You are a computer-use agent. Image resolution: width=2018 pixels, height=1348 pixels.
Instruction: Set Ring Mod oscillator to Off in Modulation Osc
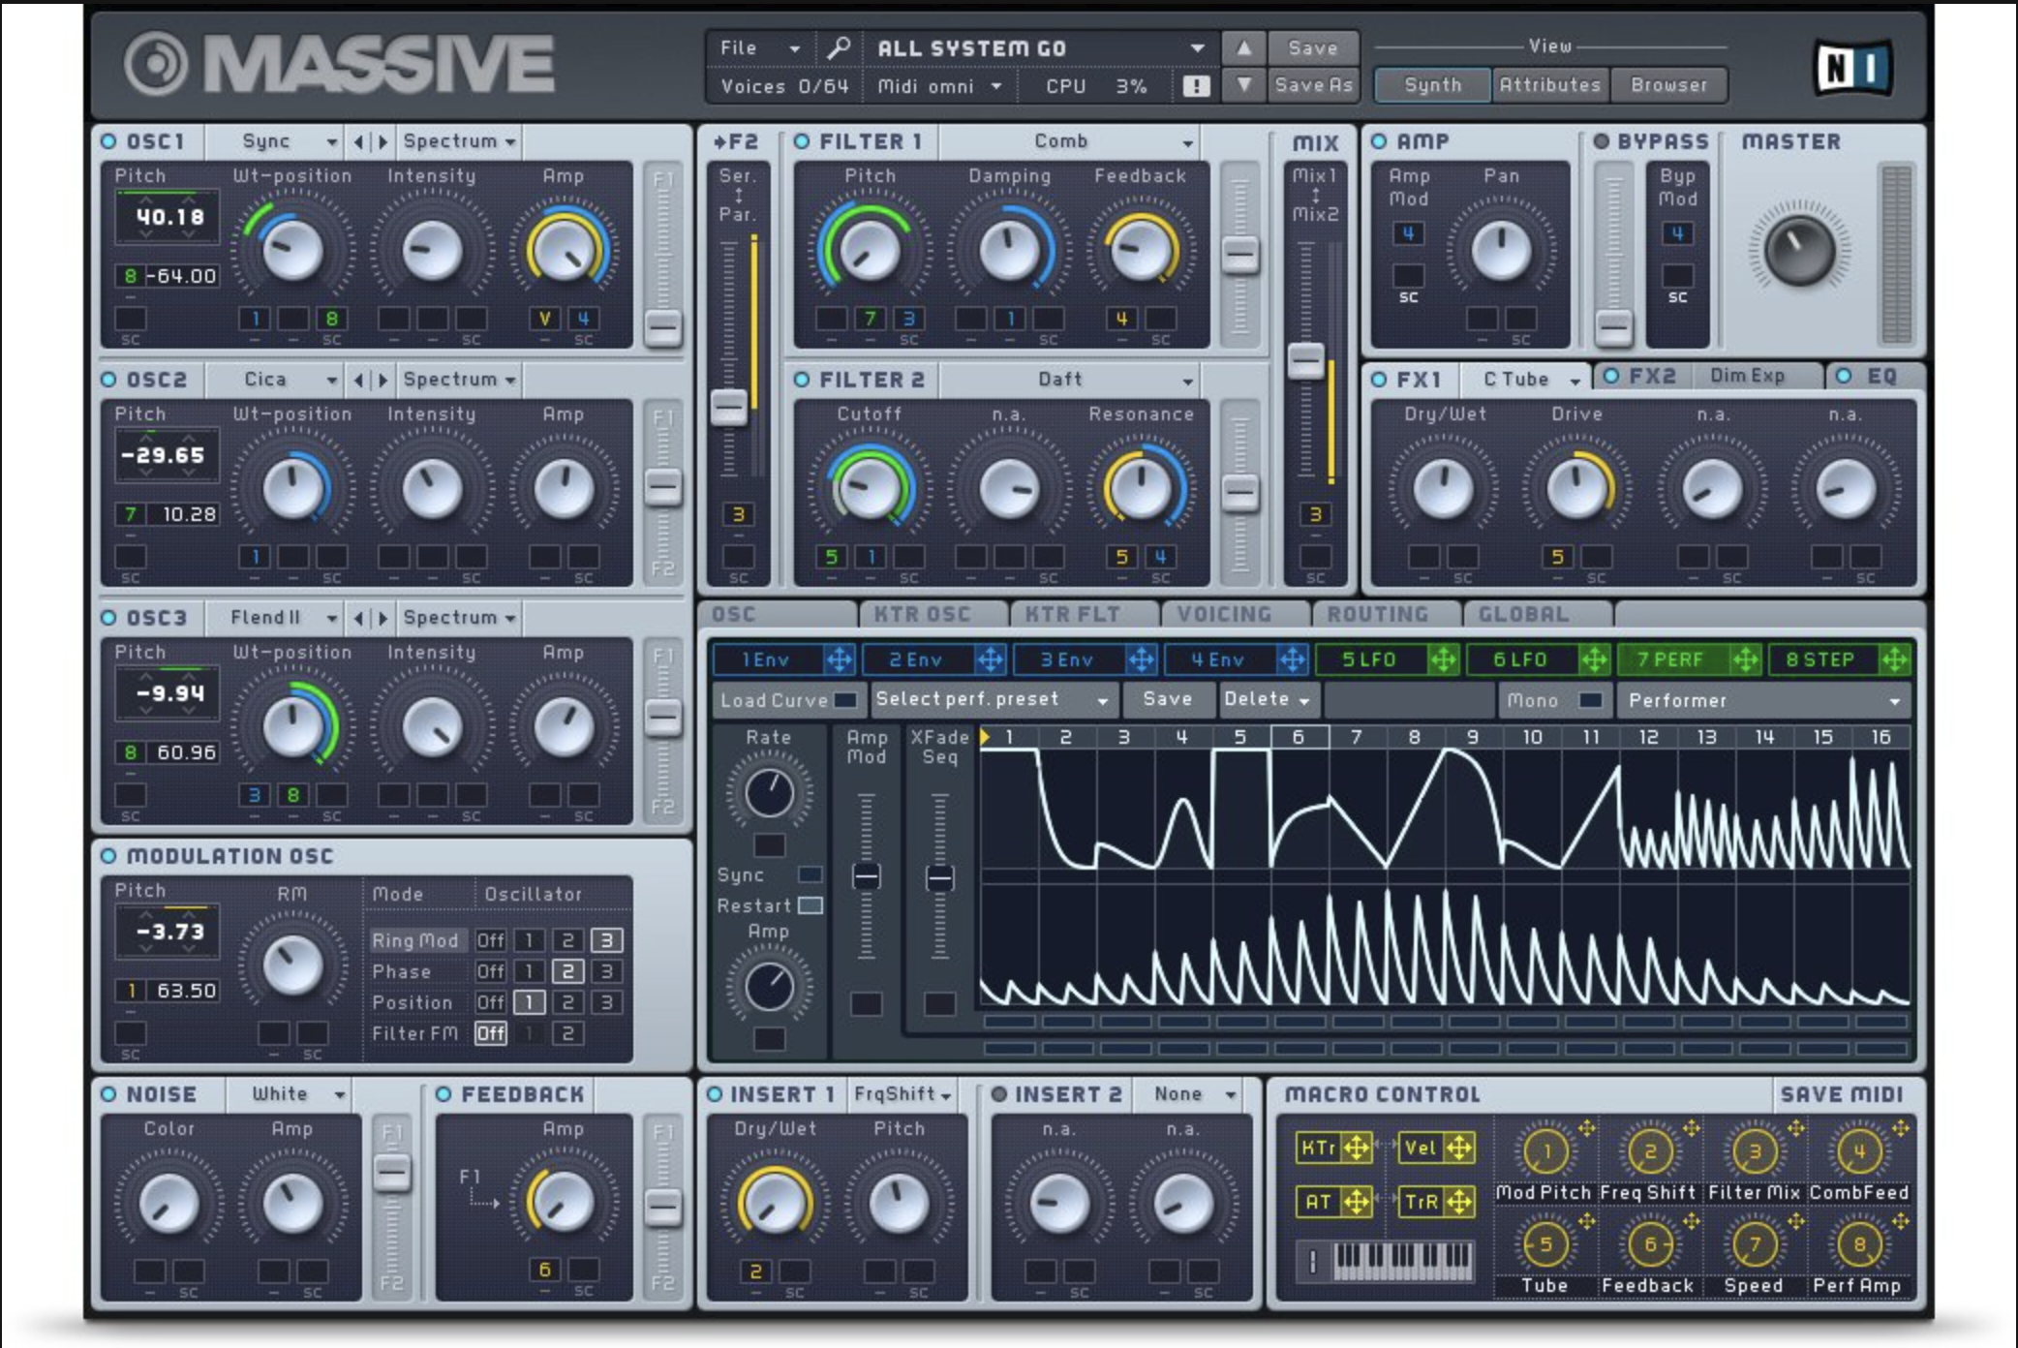tap(490, 940)
